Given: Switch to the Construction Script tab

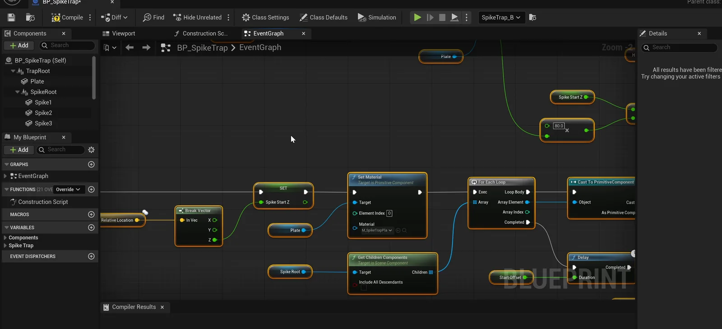Looking at the screenshot, I should (201, 33).
